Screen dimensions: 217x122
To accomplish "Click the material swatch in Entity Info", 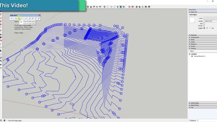I will [192, 20].
